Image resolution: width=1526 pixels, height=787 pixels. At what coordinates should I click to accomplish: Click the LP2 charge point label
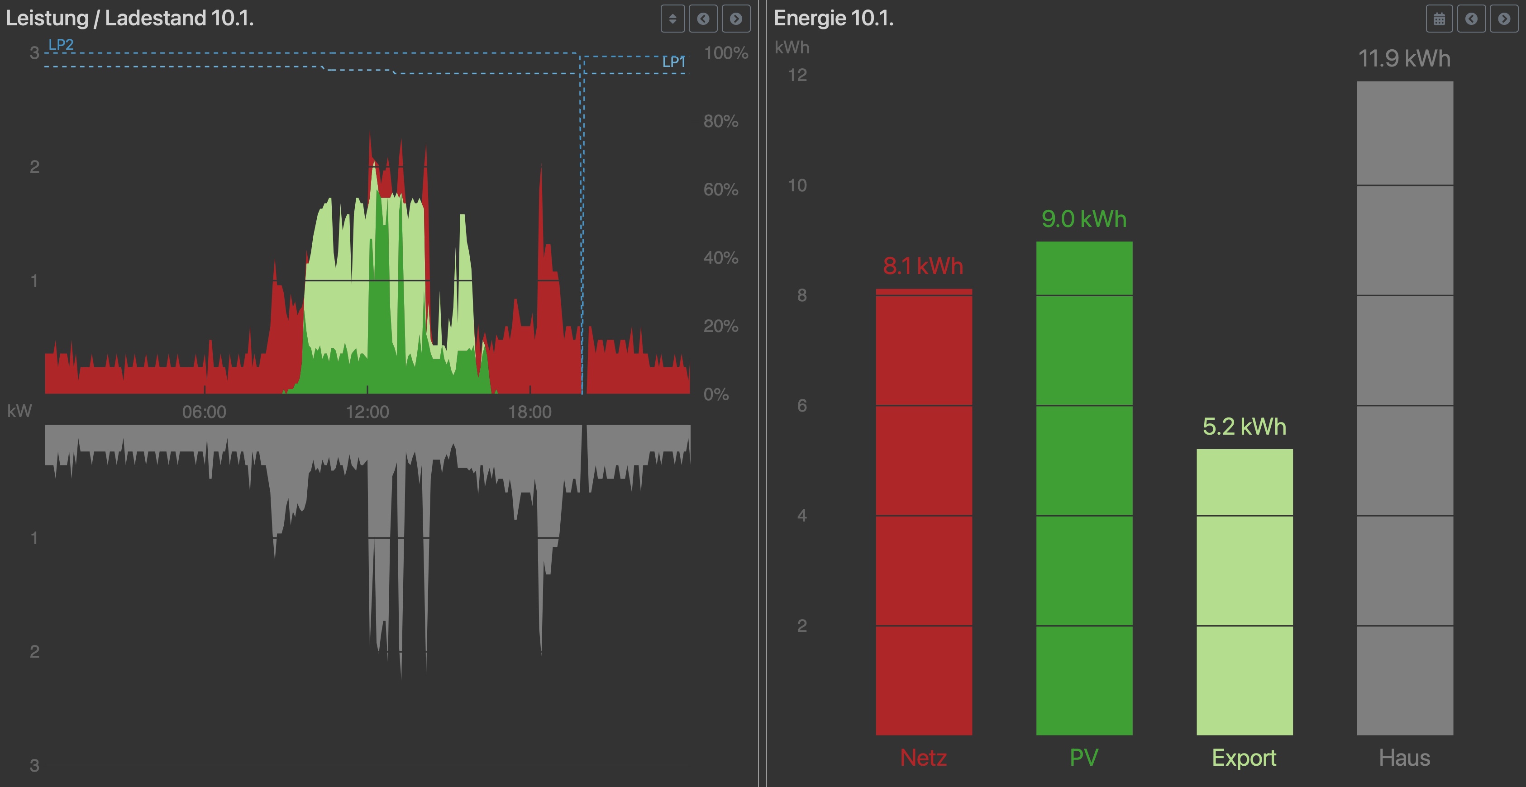61,44
